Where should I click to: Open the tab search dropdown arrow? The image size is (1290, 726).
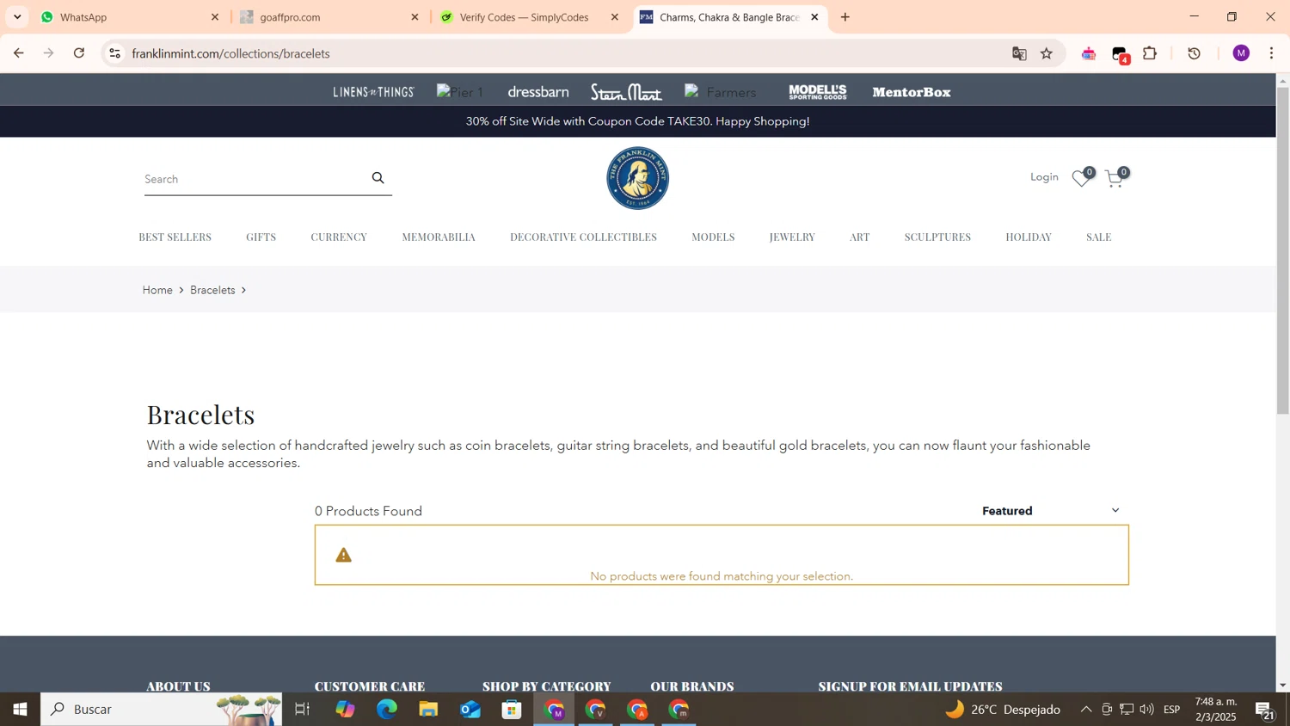pyautogui.click(x=17, y=17)
